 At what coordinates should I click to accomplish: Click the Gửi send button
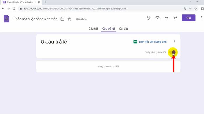[x=189, y=18]
